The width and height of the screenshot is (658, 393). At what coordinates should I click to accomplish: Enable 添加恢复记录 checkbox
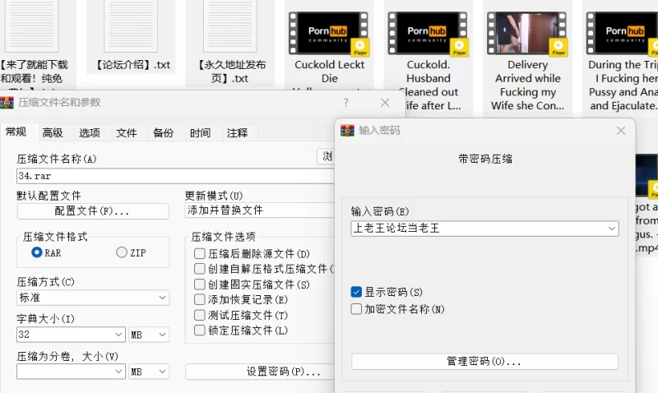click(200, 299)
